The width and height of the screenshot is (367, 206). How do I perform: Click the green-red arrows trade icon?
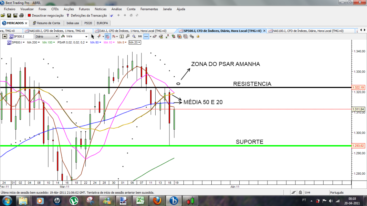174,36
